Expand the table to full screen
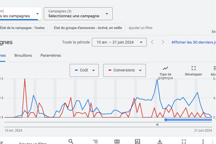The height and width of the screenshot is (144, 216). tap(184, 141)
